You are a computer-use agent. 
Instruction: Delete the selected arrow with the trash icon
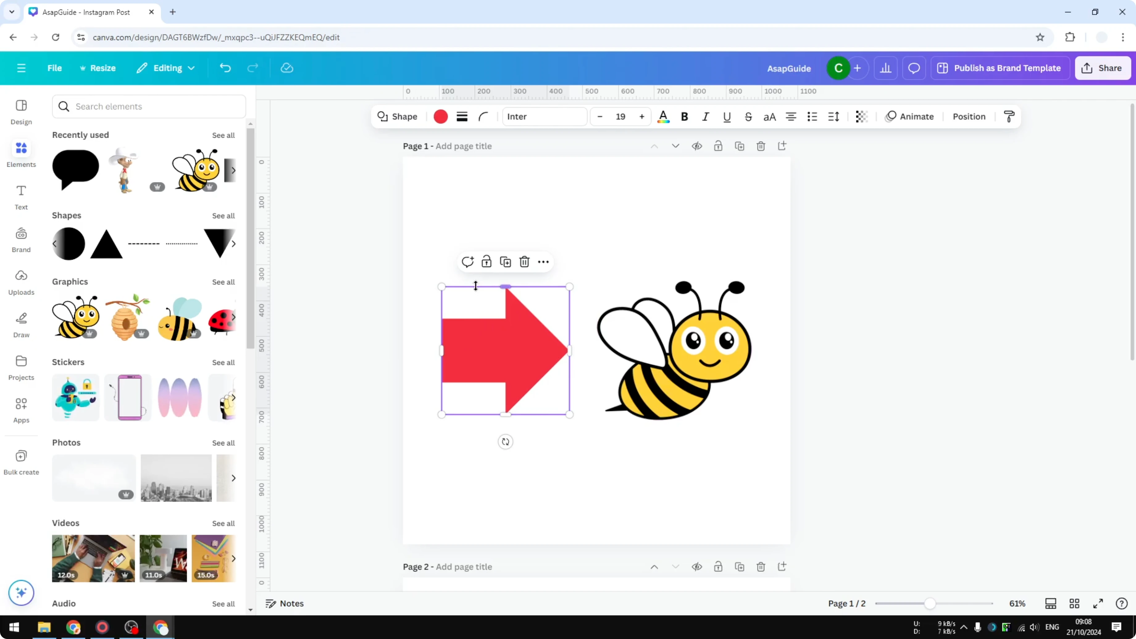tap(524, 261)
